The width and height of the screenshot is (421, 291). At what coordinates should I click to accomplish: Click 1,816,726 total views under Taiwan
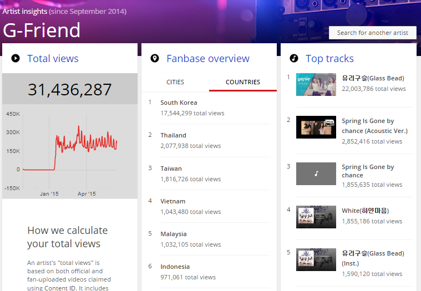tap(191, 179)
